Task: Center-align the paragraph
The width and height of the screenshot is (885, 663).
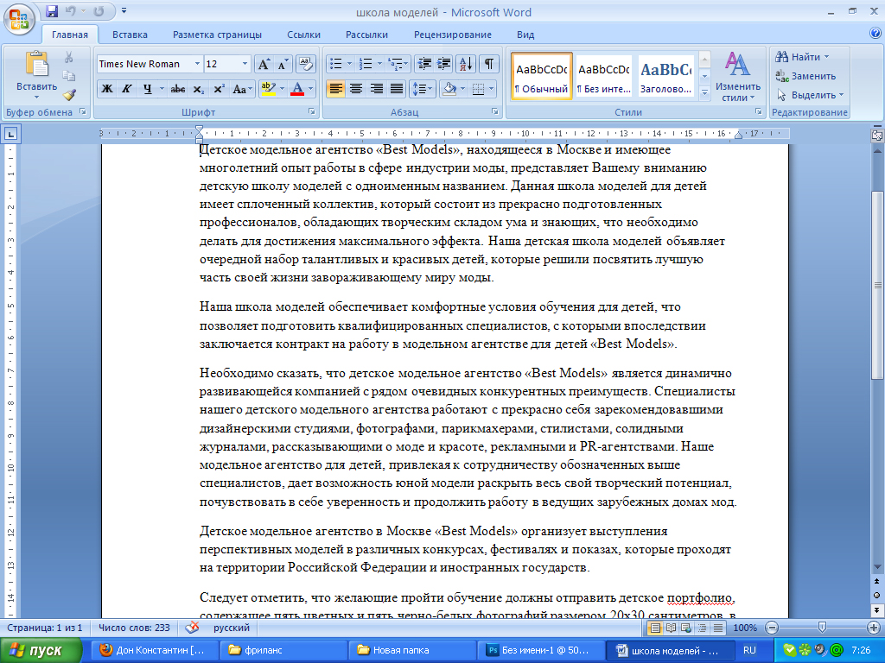Action: coord(356,89)
